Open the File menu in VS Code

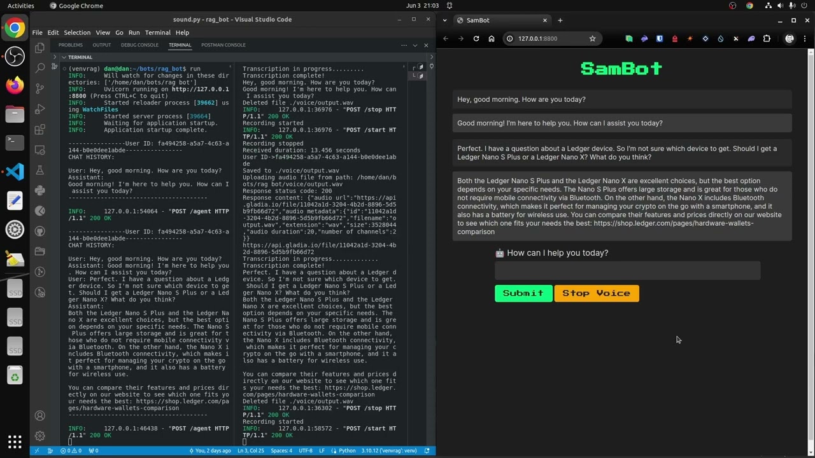(37, 32)
